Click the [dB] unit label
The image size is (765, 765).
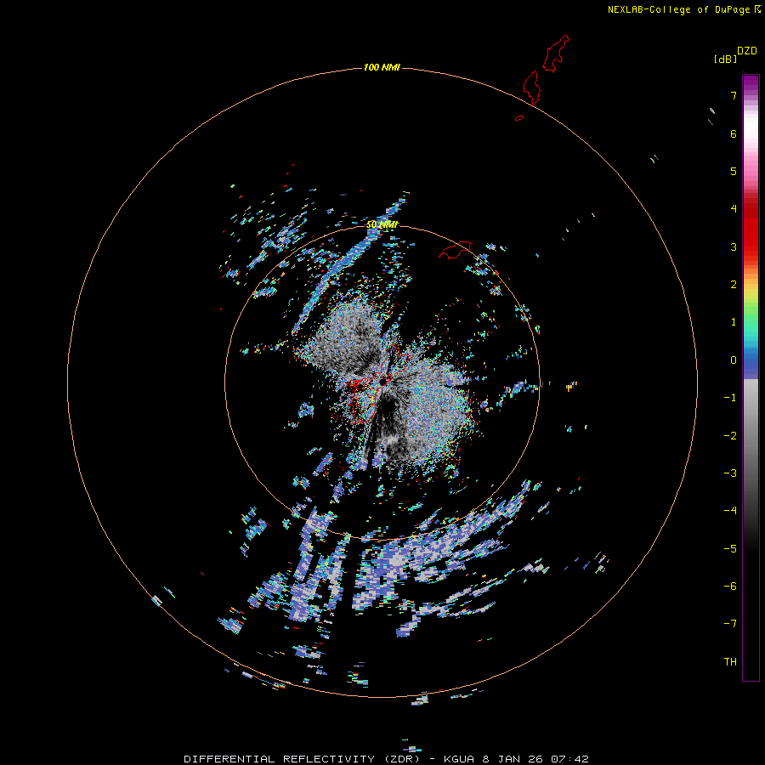[725, 59]
